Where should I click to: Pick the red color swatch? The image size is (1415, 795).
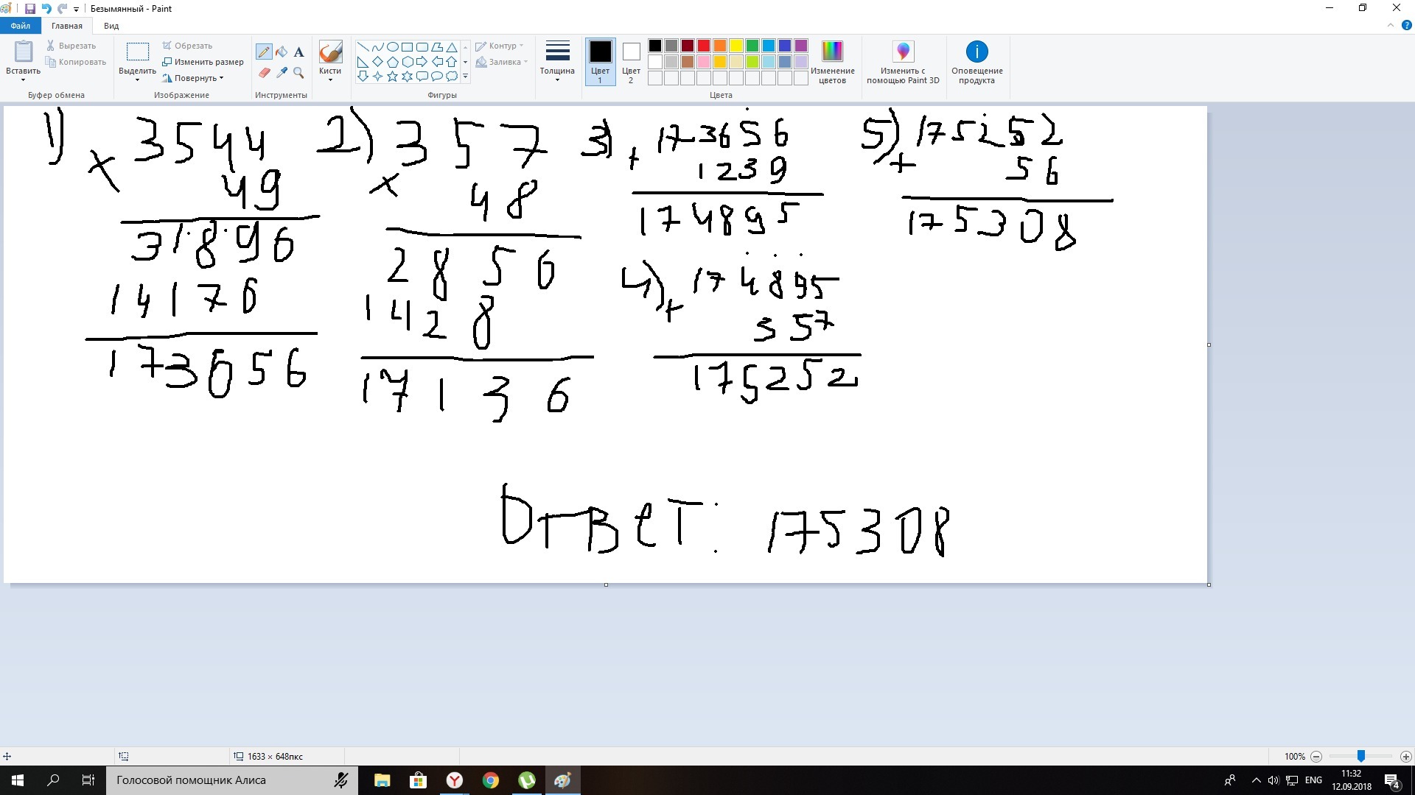[x=704, y=46]
